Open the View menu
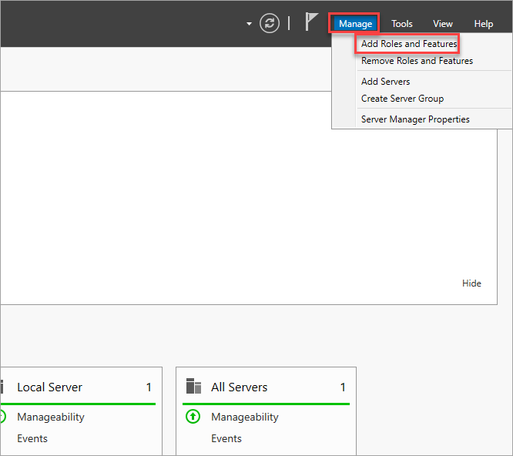The width and height of the screenshot is (513, 456). (x=443, y=24)
